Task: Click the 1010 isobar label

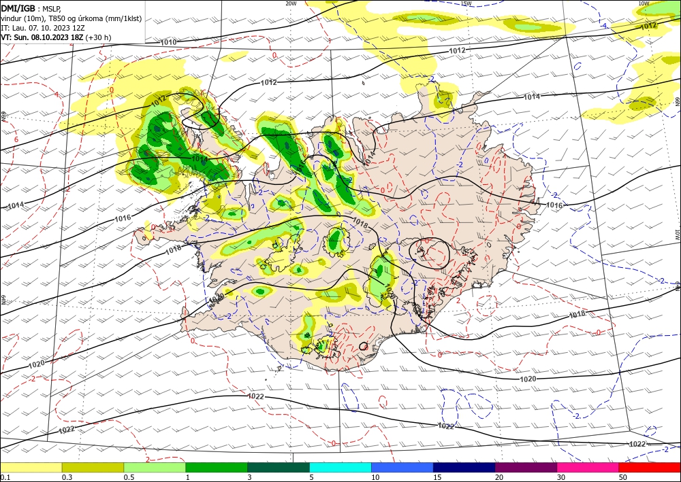Action: click(x=168, y=42)
